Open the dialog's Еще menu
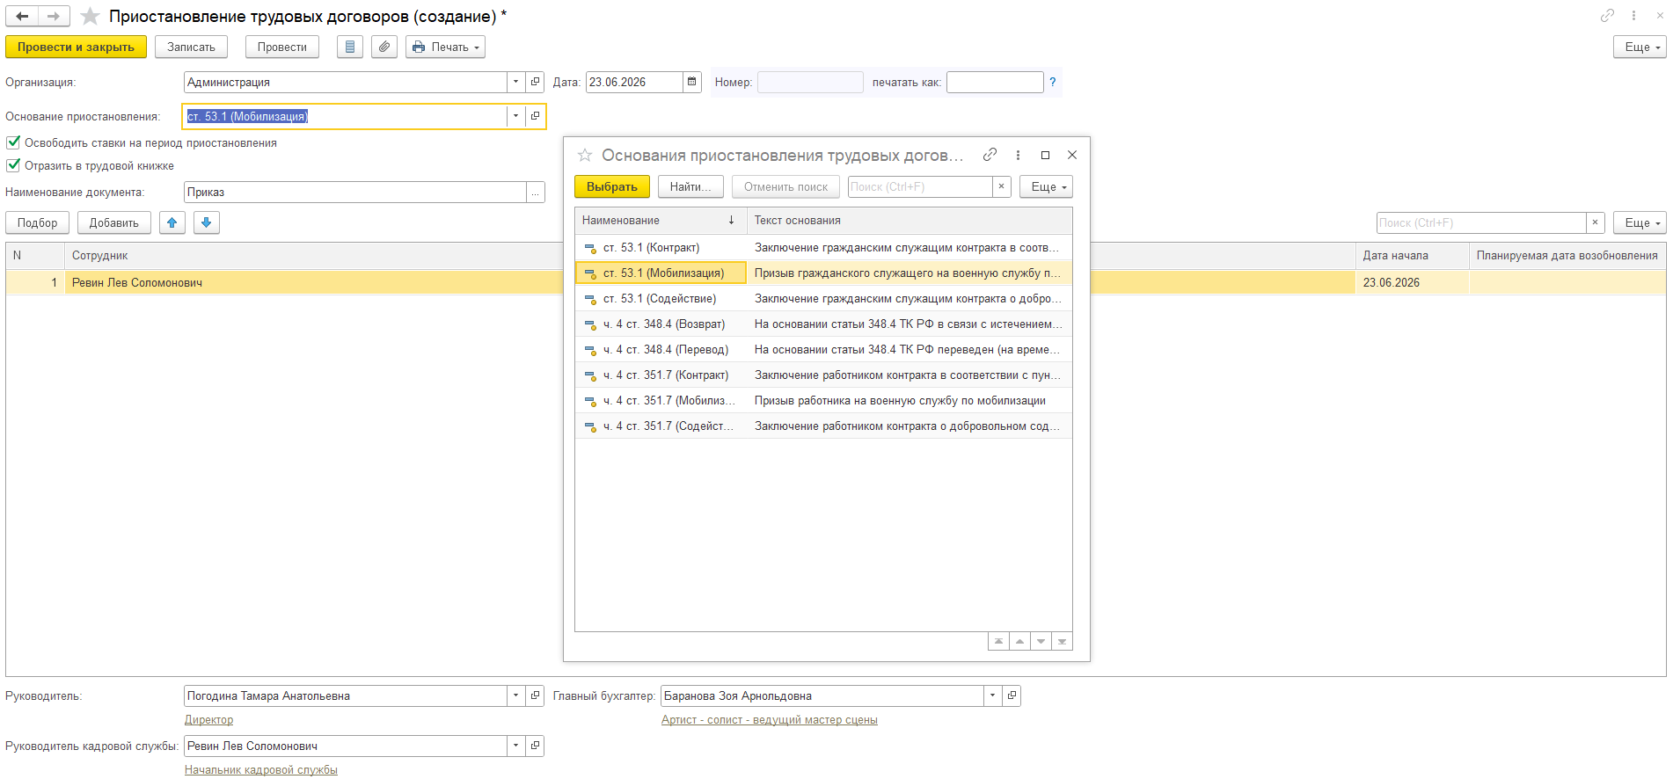The image size is (1673, 779). pyautogui.click(x=1046, y=186)
